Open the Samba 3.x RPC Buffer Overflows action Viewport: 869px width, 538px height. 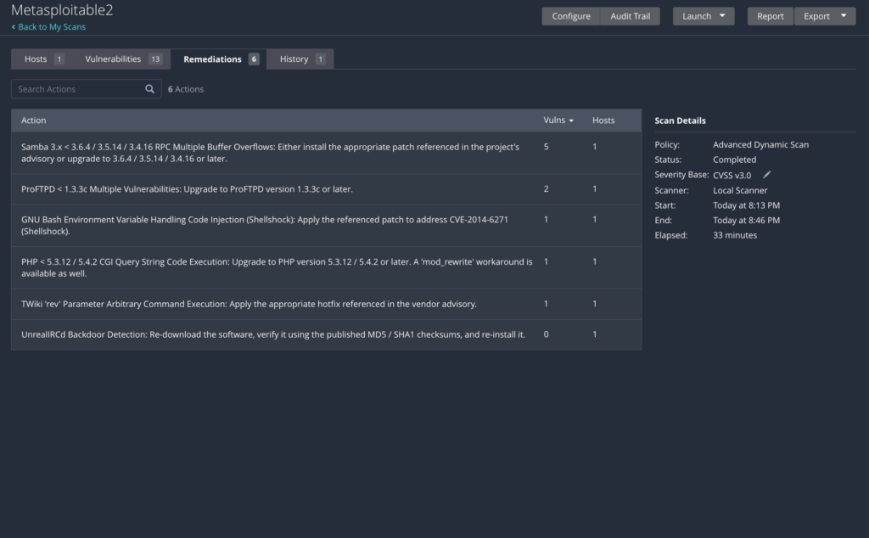click(x=327, y=153)
